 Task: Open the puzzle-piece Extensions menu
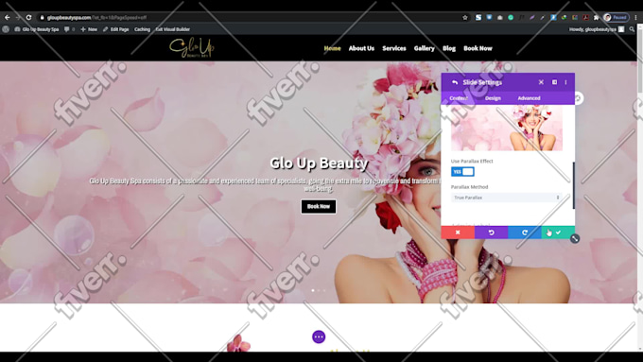point(597,18)
